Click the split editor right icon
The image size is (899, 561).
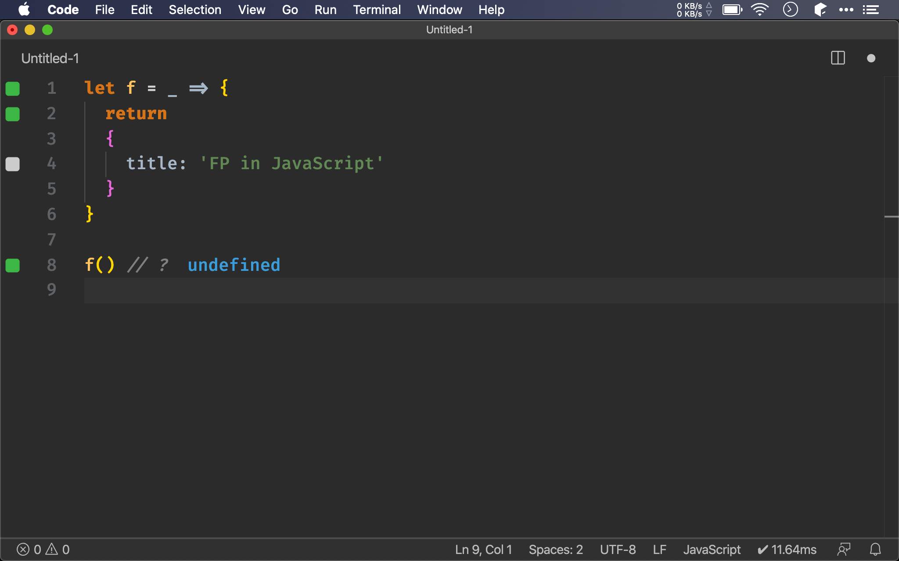[838, 58]
